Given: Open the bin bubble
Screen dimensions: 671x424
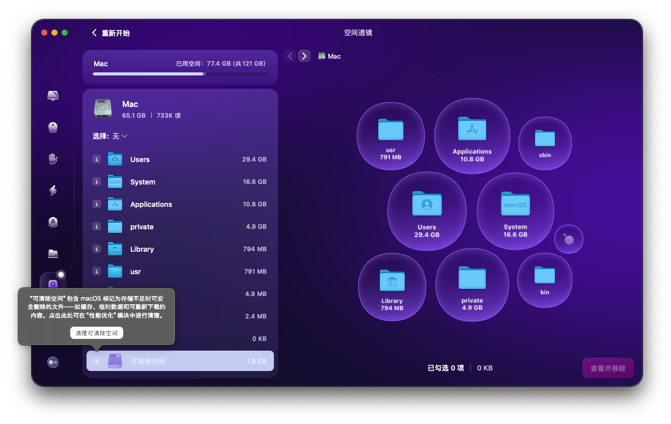Looking at the screenshot, I should click(x=545, y=280).
